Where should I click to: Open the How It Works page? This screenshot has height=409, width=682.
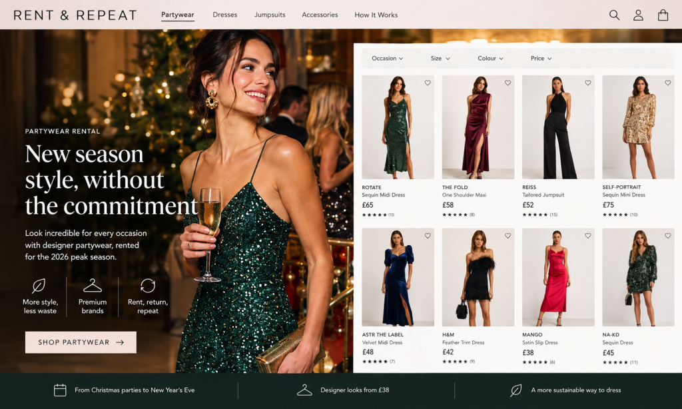(376, 15)
